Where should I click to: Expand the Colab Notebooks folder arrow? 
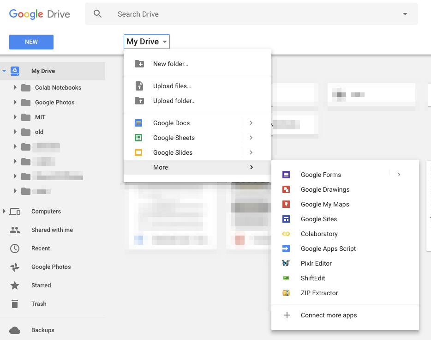point(15,87)
